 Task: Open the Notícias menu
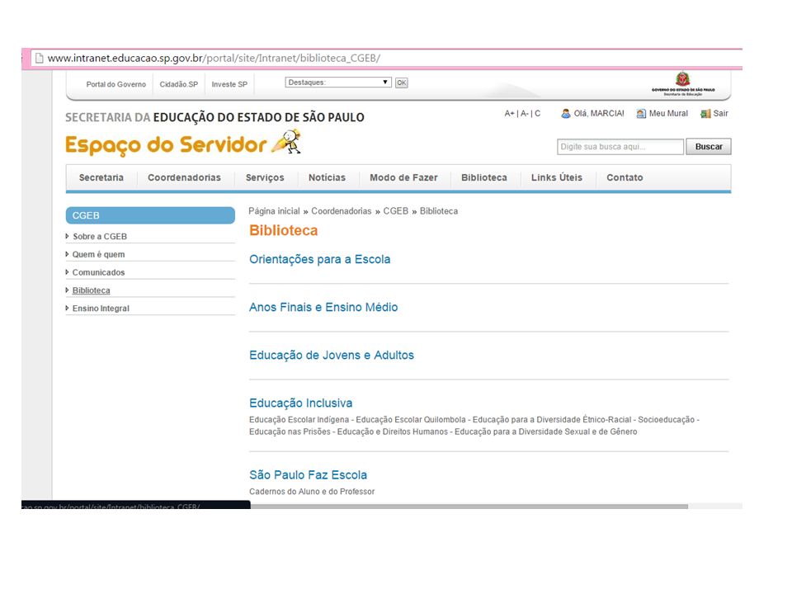[x=327, y=178]
